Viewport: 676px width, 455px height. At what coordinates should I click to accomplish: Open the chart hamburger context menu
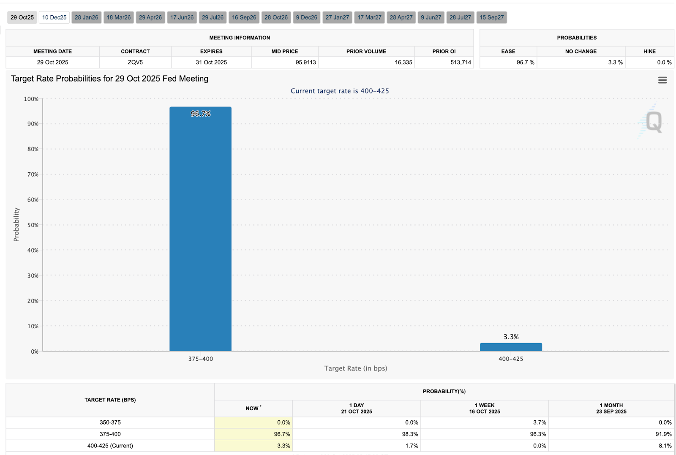coord(662,80)
